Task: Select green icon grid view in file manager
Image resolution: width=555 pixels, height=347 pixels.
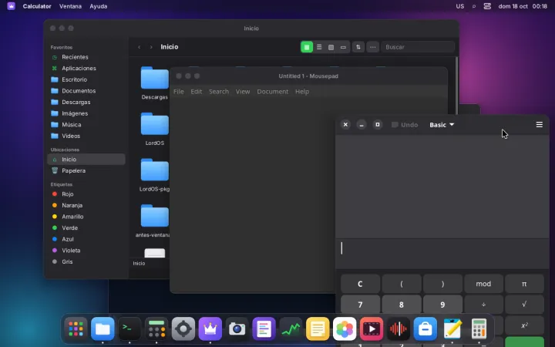Action: 307,47
